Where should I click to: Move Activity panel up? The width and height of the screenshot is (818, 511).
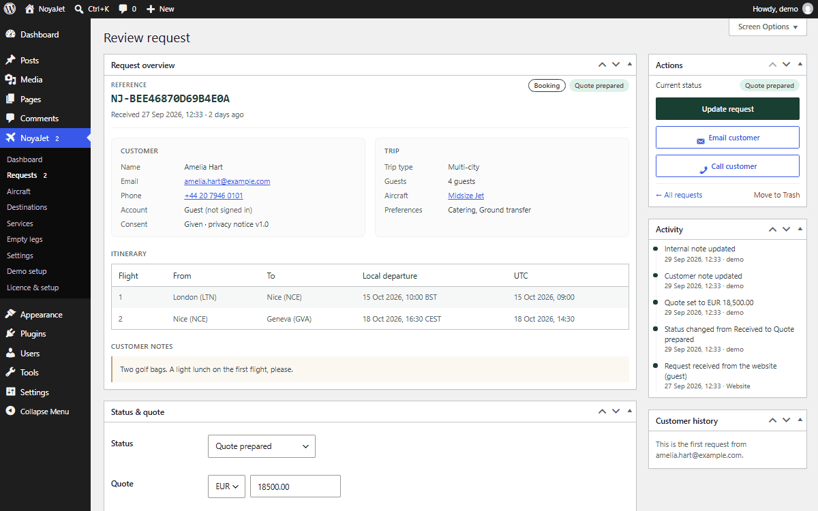pyautogui.click(x=772, y=230)
